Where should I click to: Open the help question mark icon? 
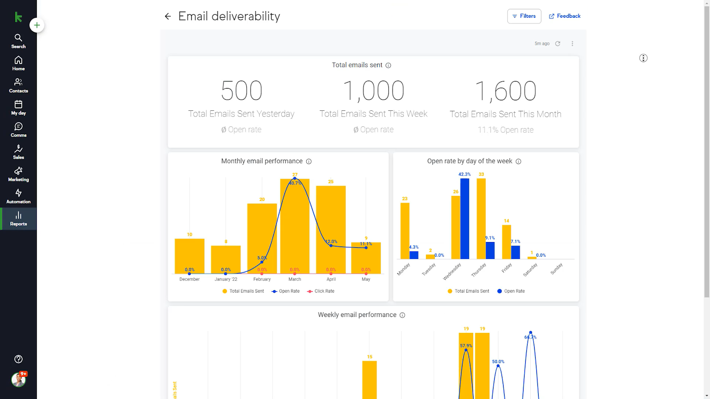[x=18, y=359]
